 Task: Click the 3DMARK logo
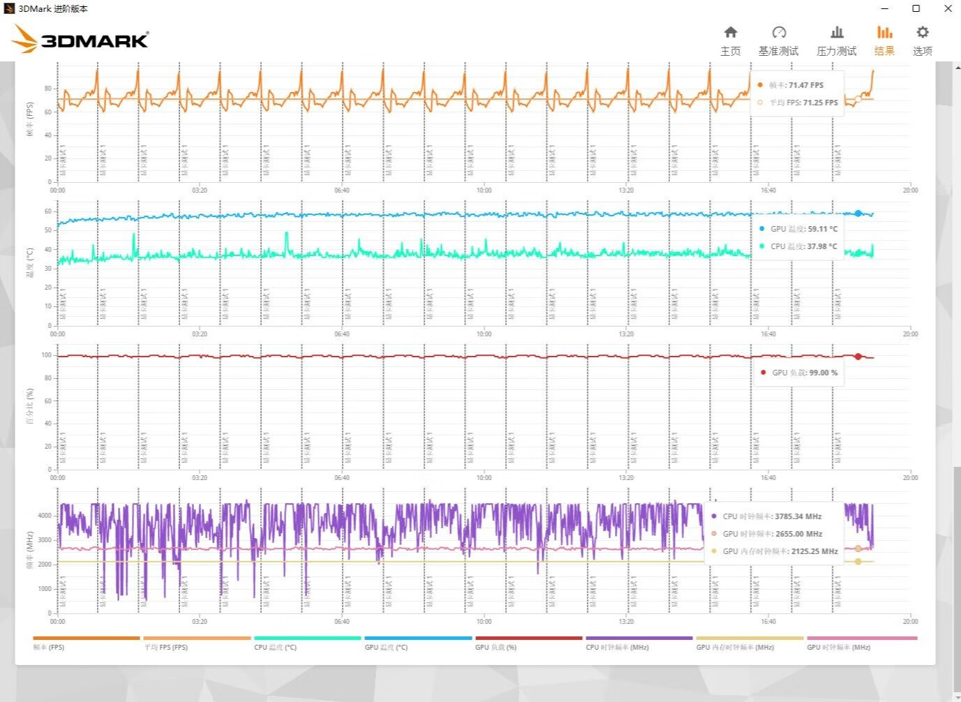point(80,39)
